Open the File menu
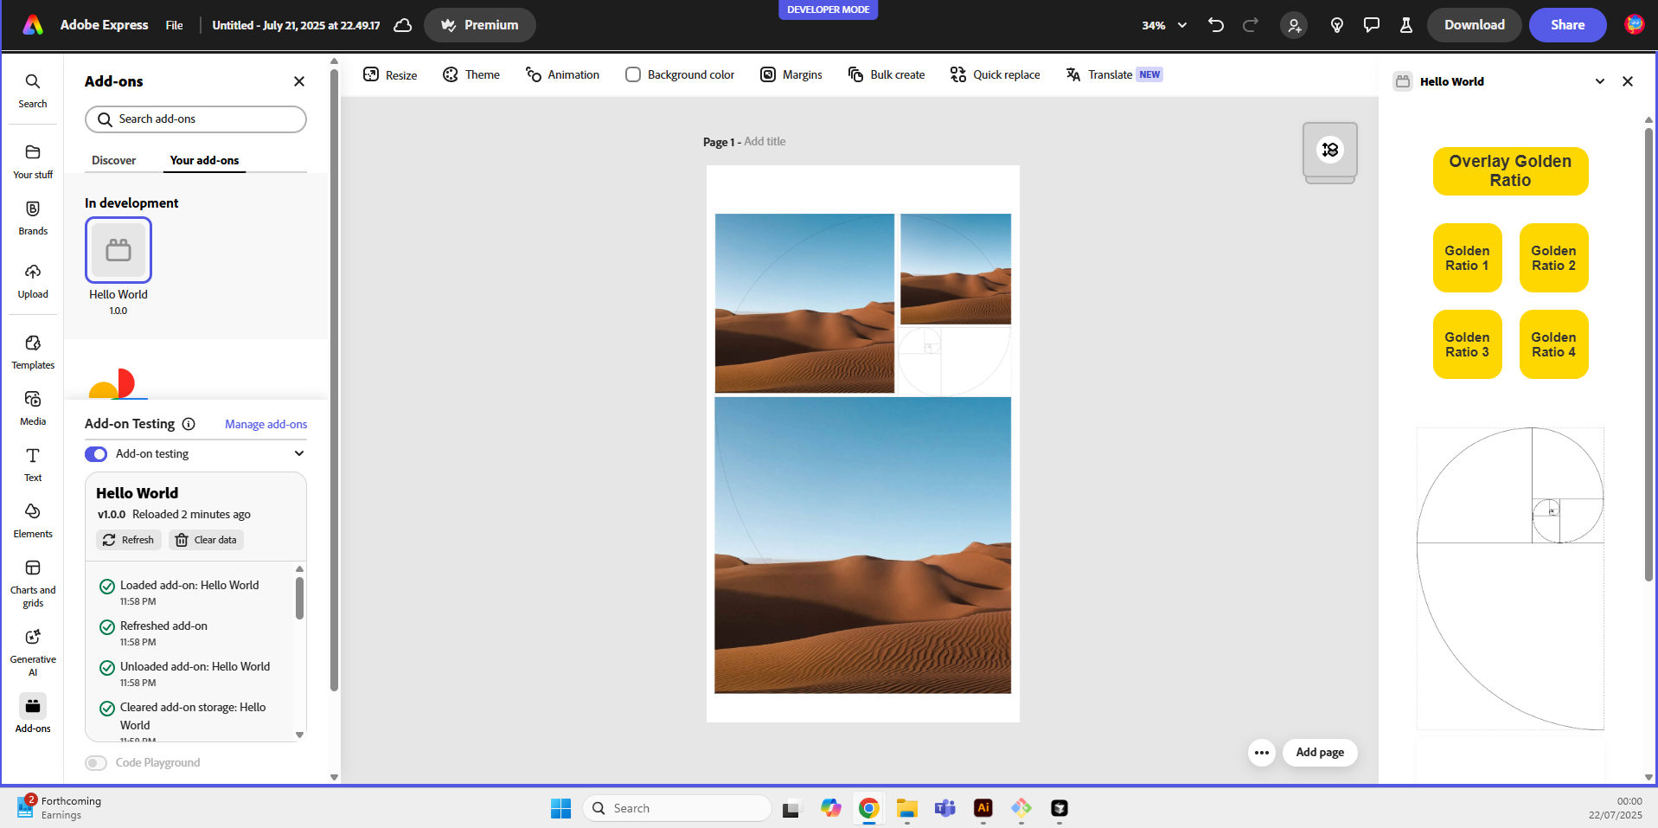This screenshot has height=828, width=1658. pyautogui.click(x=175, y=25)
